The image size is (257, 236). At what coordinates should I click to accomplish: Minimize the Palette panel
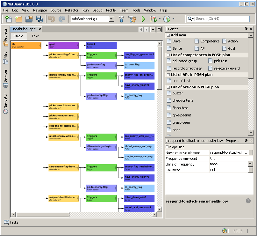[x=246, y=29]
